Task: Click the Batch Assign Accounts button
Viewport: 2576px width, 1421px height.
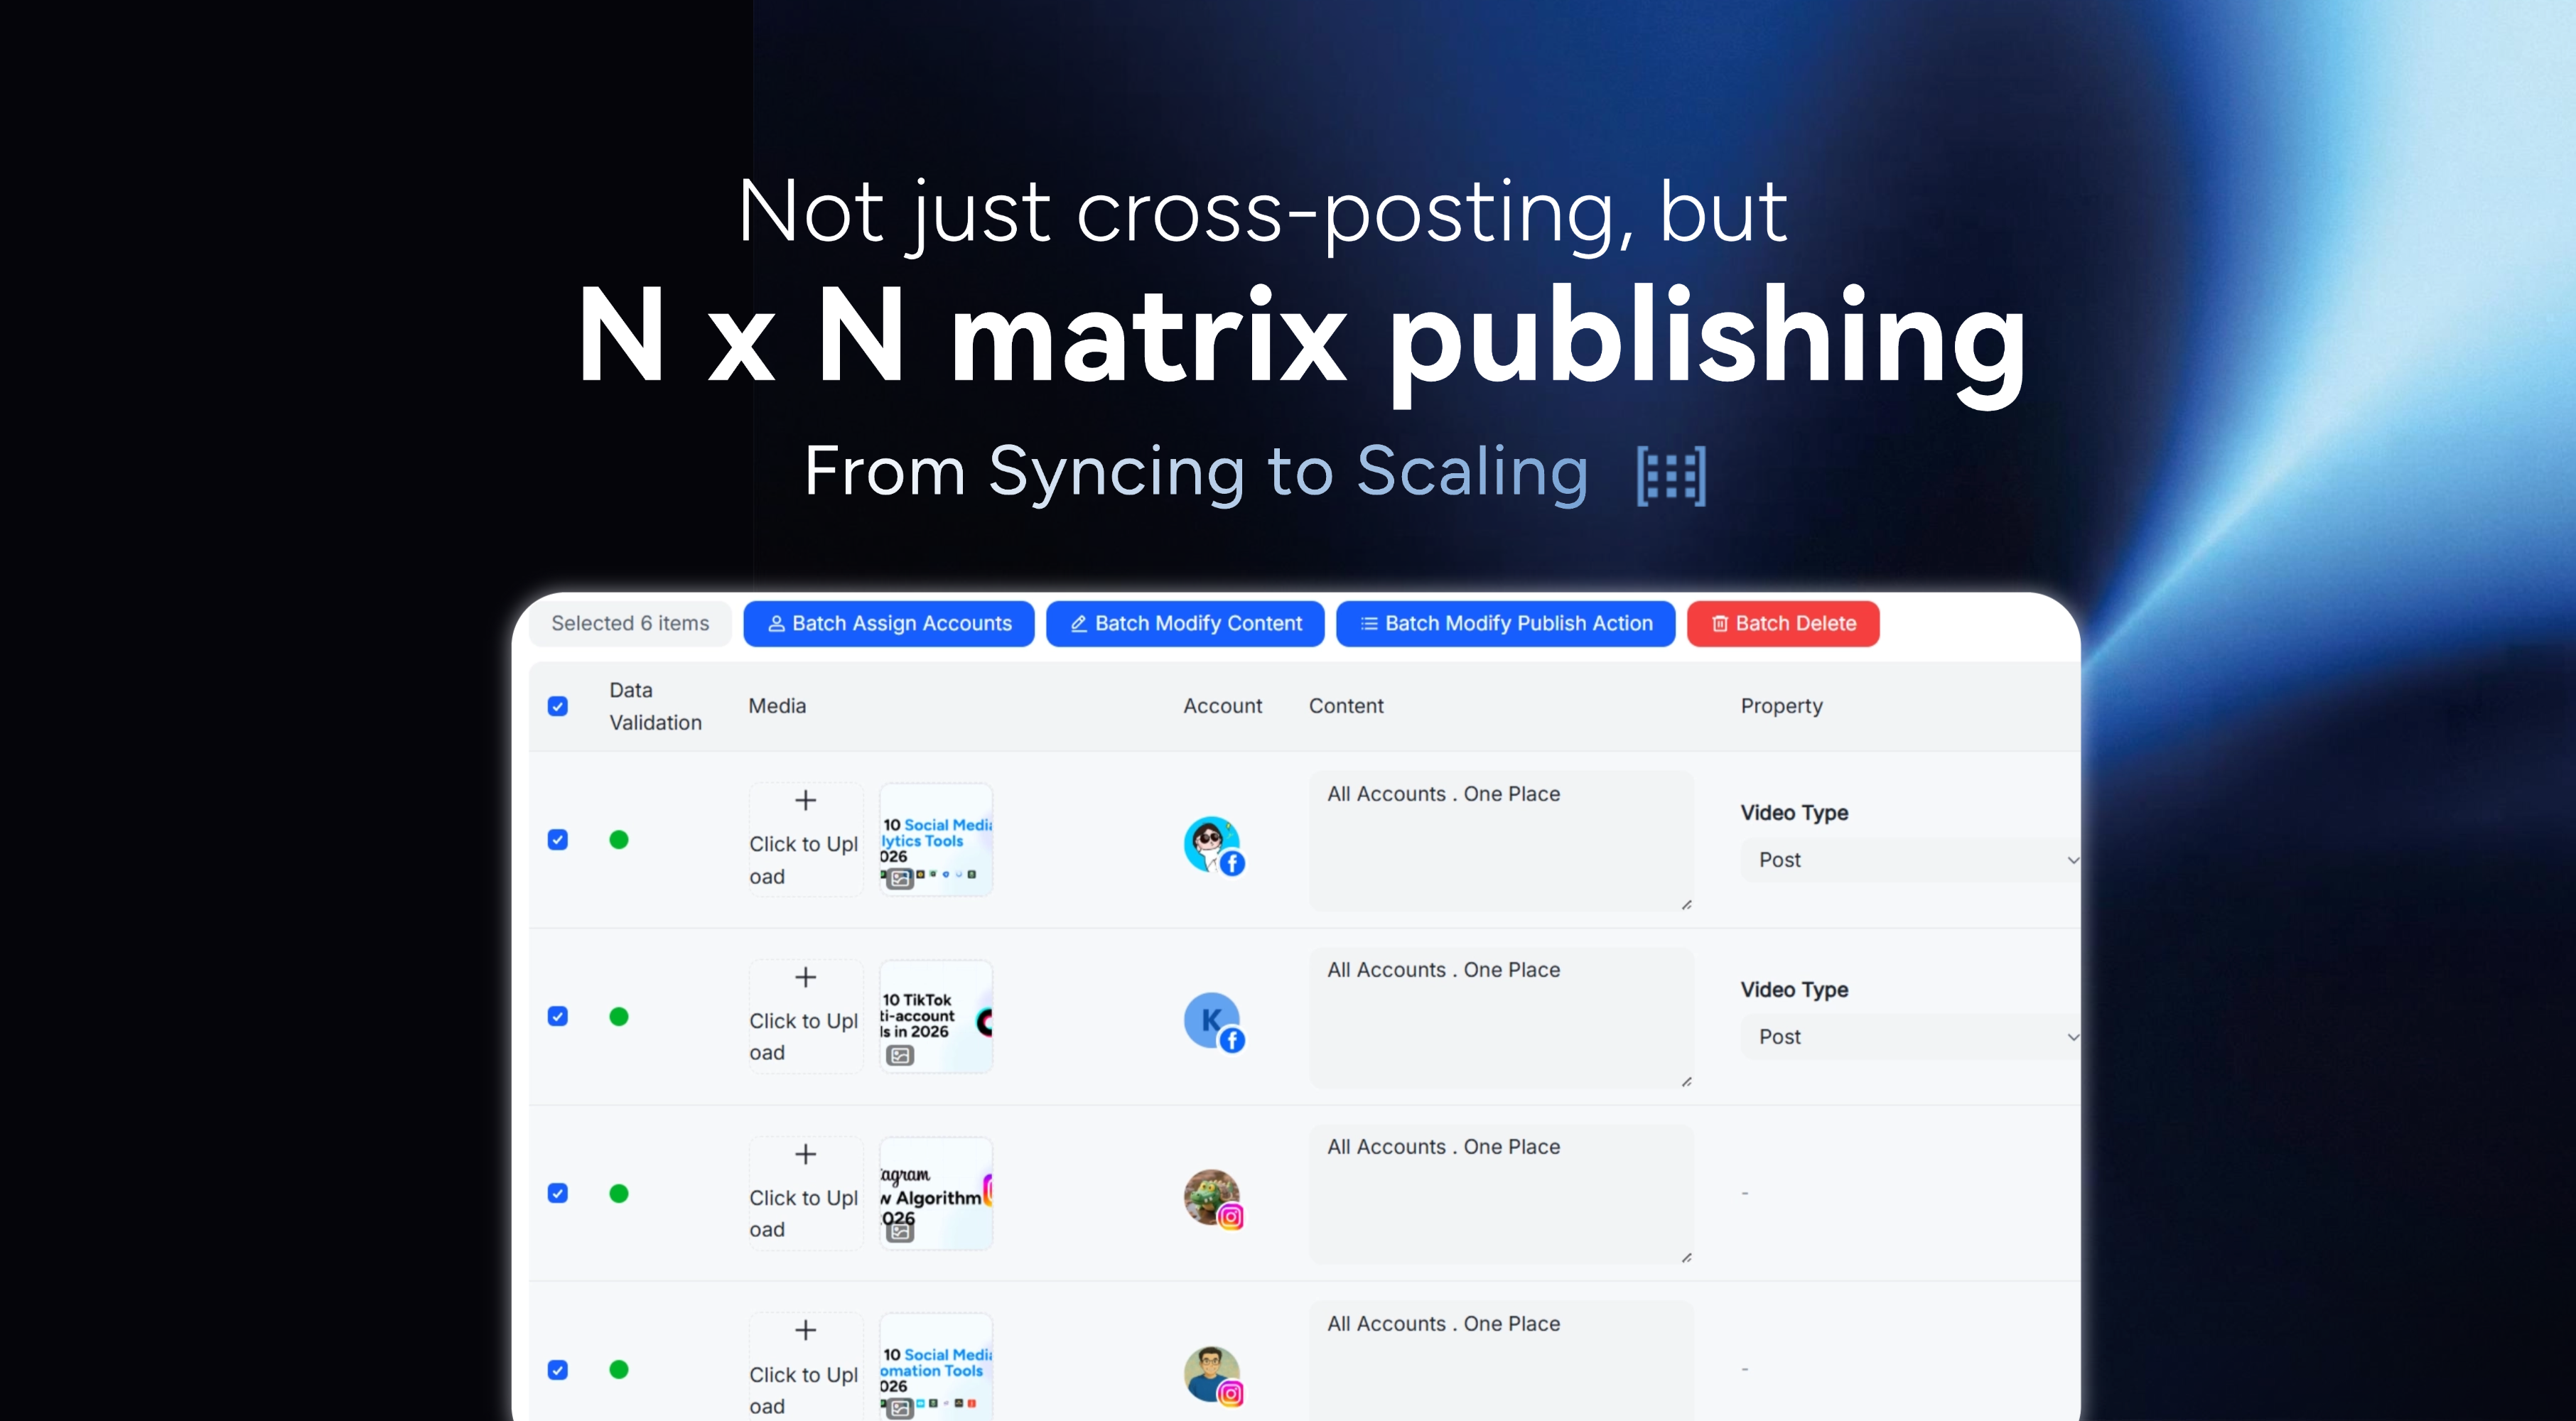Action: [889, 624]
